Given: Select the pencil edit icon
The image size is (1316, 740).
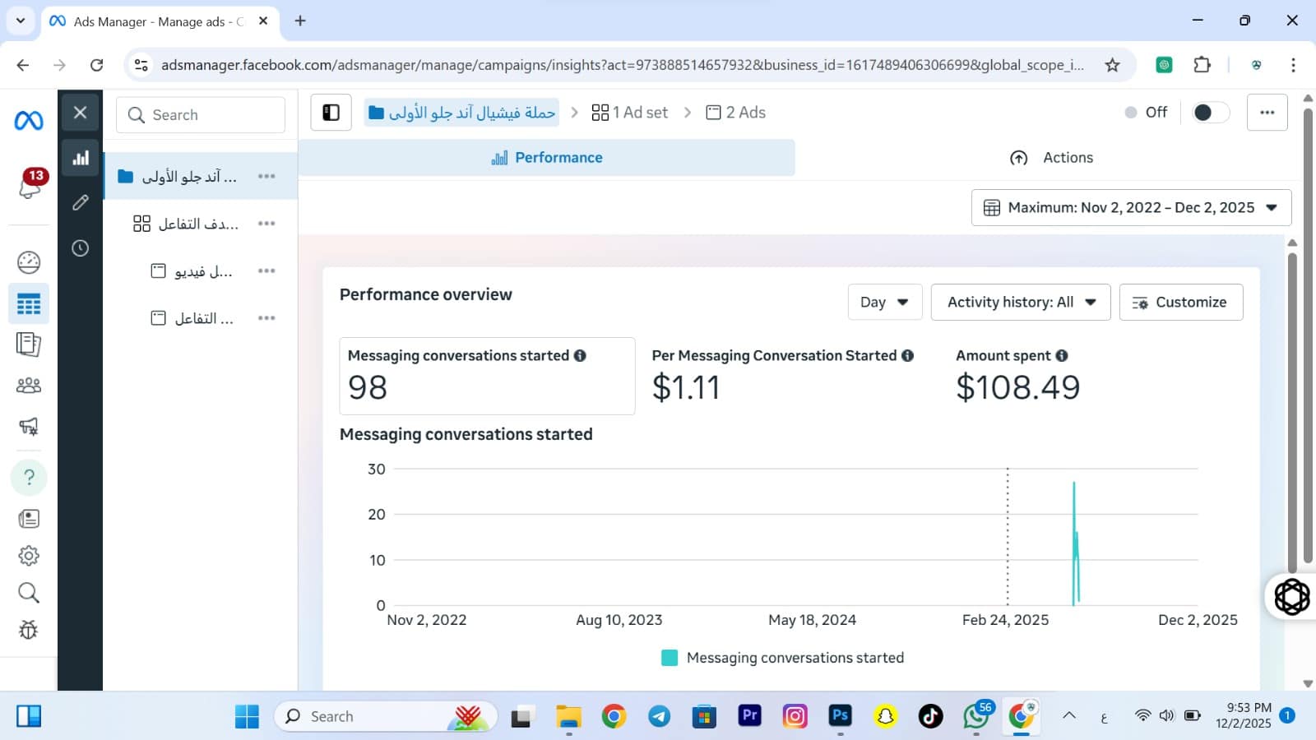Looking at the screenshot, I should coord(81,203).
